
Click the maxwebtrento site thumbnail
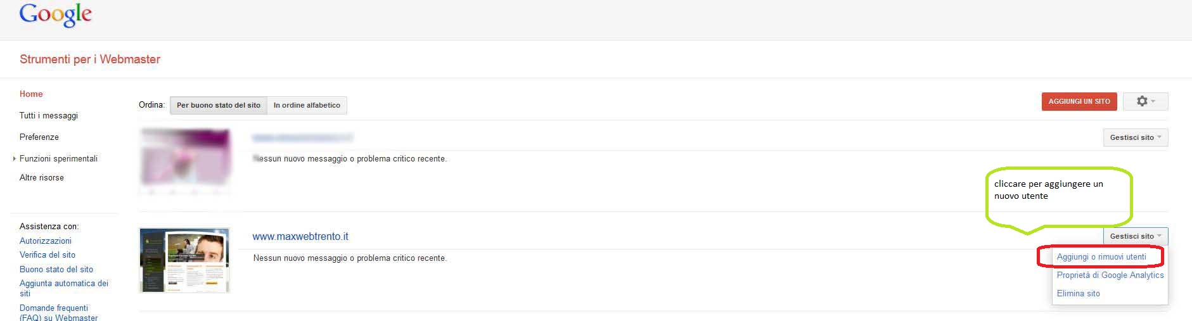[x=184, y=260]
